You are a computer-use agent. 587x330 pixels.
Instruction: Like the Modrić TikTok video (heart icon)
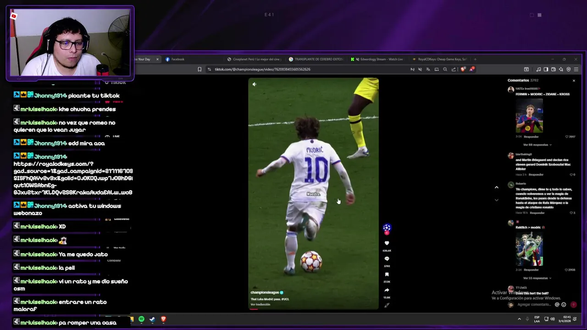[x=387, y=243]
